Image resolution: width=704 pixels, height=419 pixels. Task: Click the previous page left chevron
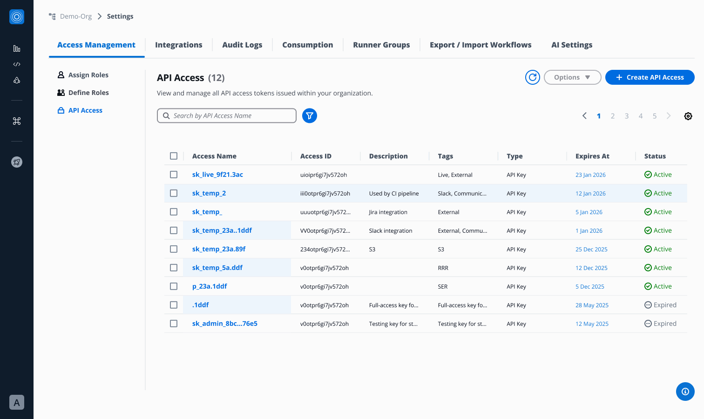point(584,116)
